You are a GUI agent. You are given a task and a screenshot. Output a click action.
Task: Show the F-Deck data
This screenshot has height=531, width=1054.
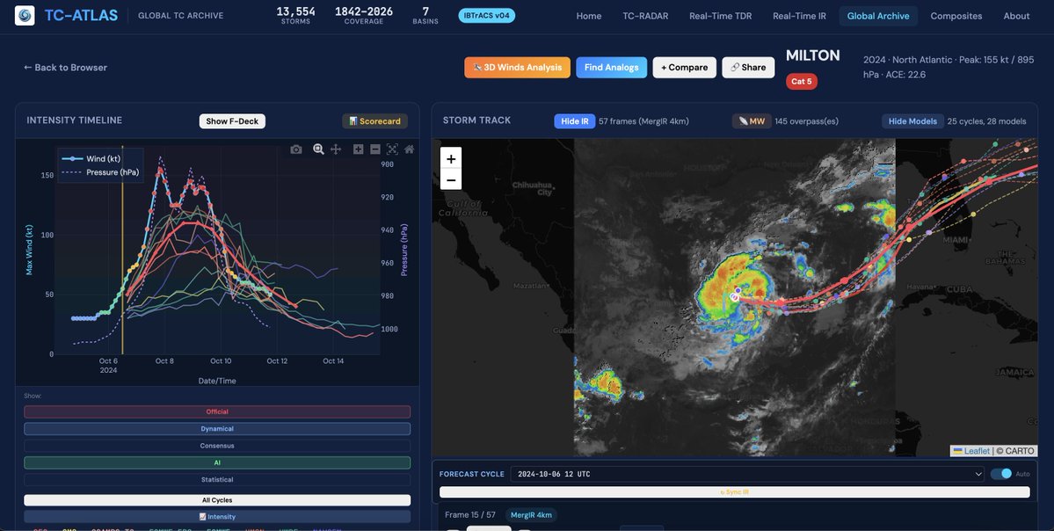click(232, 121)
